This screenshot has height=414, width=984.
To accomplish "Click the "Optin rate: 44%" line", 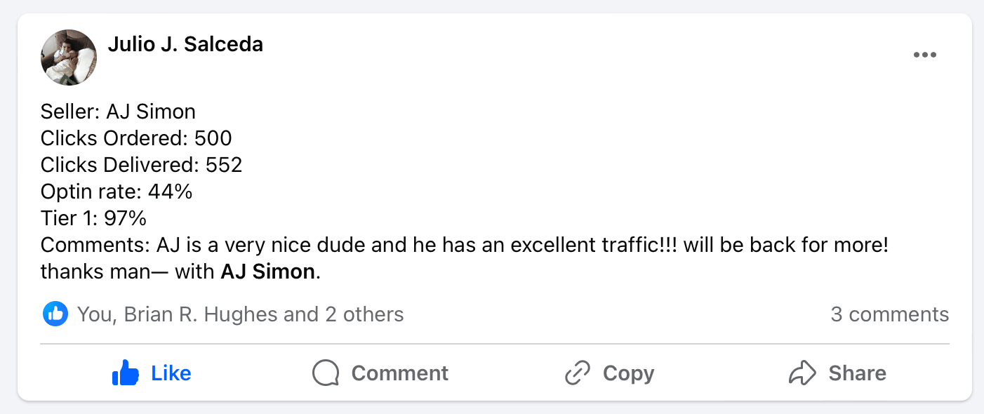I will [x=117, y=192].
